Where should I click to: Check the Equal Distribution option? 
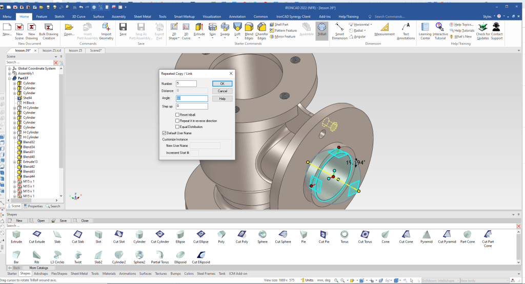point(177,126)
